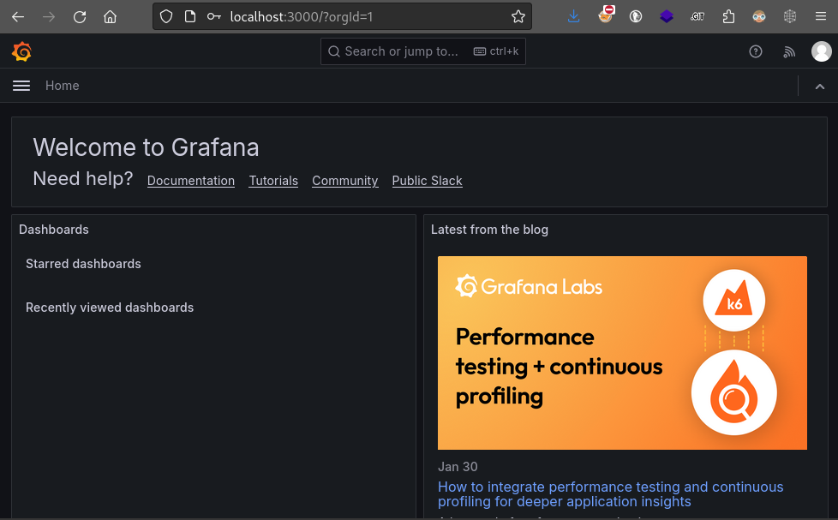Open the page info document icon
838x520 pixels.
(189, 16)
